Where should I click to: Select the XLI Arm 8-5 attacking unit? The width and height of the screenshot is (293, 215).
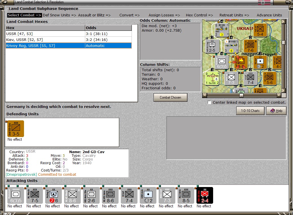(186, 196)
